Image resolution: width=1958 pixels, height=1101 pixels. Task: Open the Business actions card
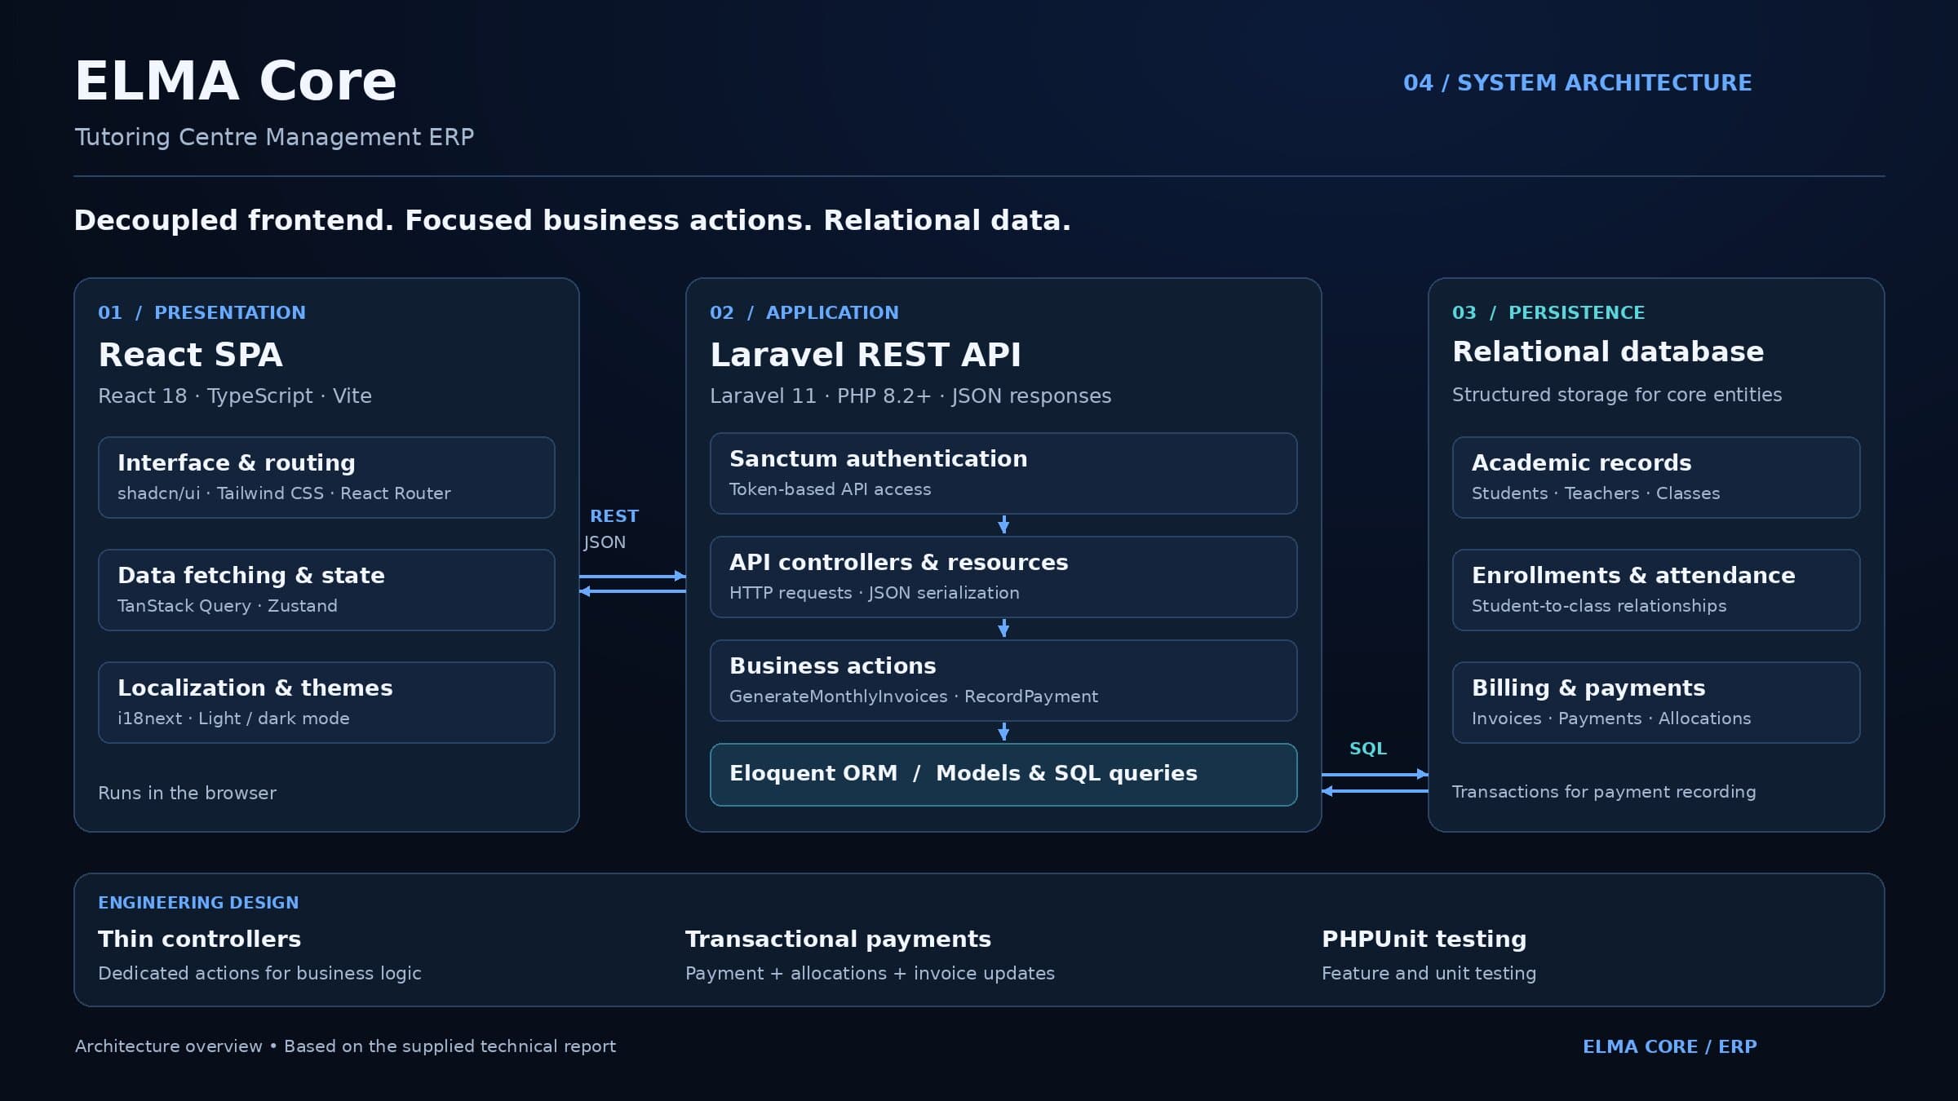(1003, 680)
